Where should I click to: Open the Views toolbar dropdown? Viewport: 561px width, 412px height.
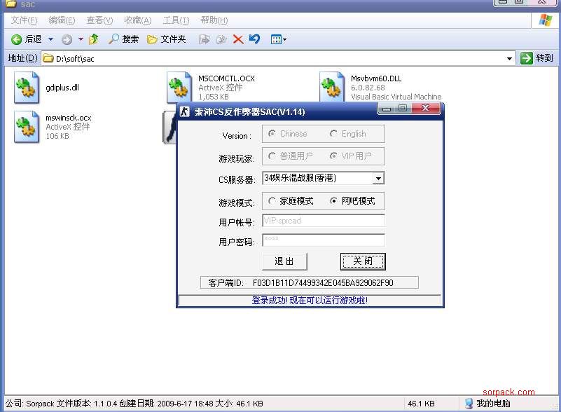click(279, 39)
